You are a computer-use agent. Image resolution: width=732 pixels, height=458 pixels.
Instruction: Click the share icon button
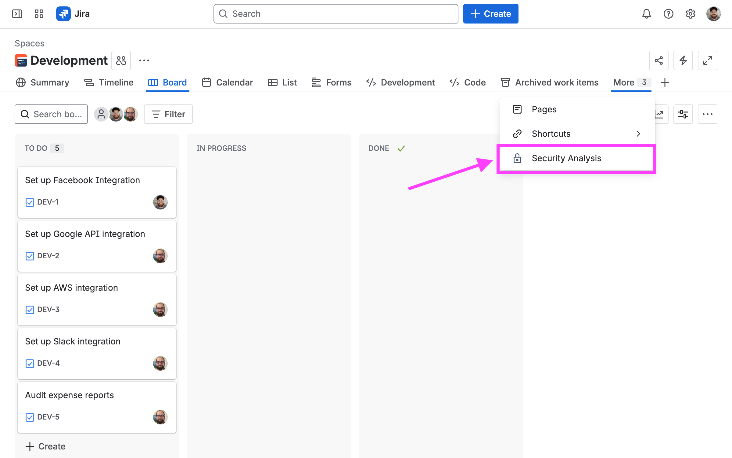(658, 60)
